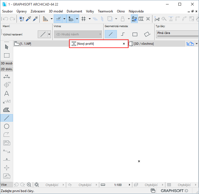The image size is (199, 194).
Task: Select polyline geometric method
Action: [123, 34]
